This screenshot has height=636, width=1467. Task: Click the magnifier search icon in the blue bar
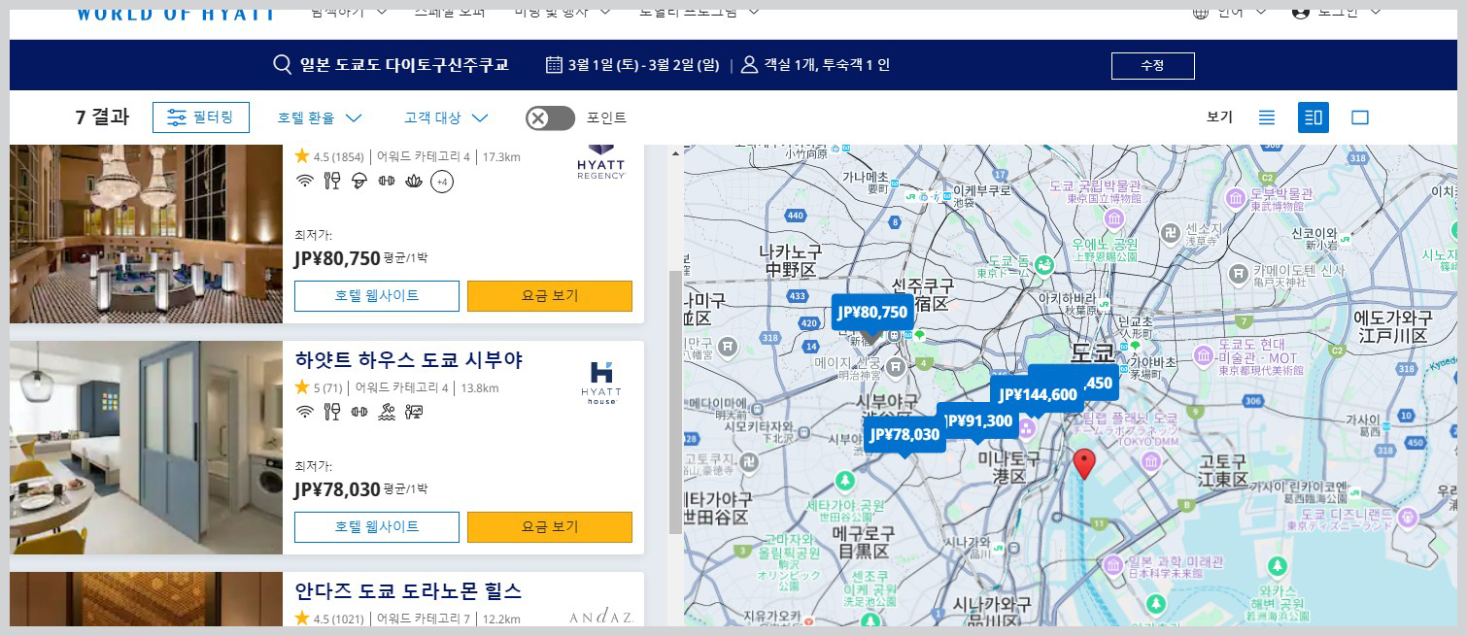[x=283, y=65]
